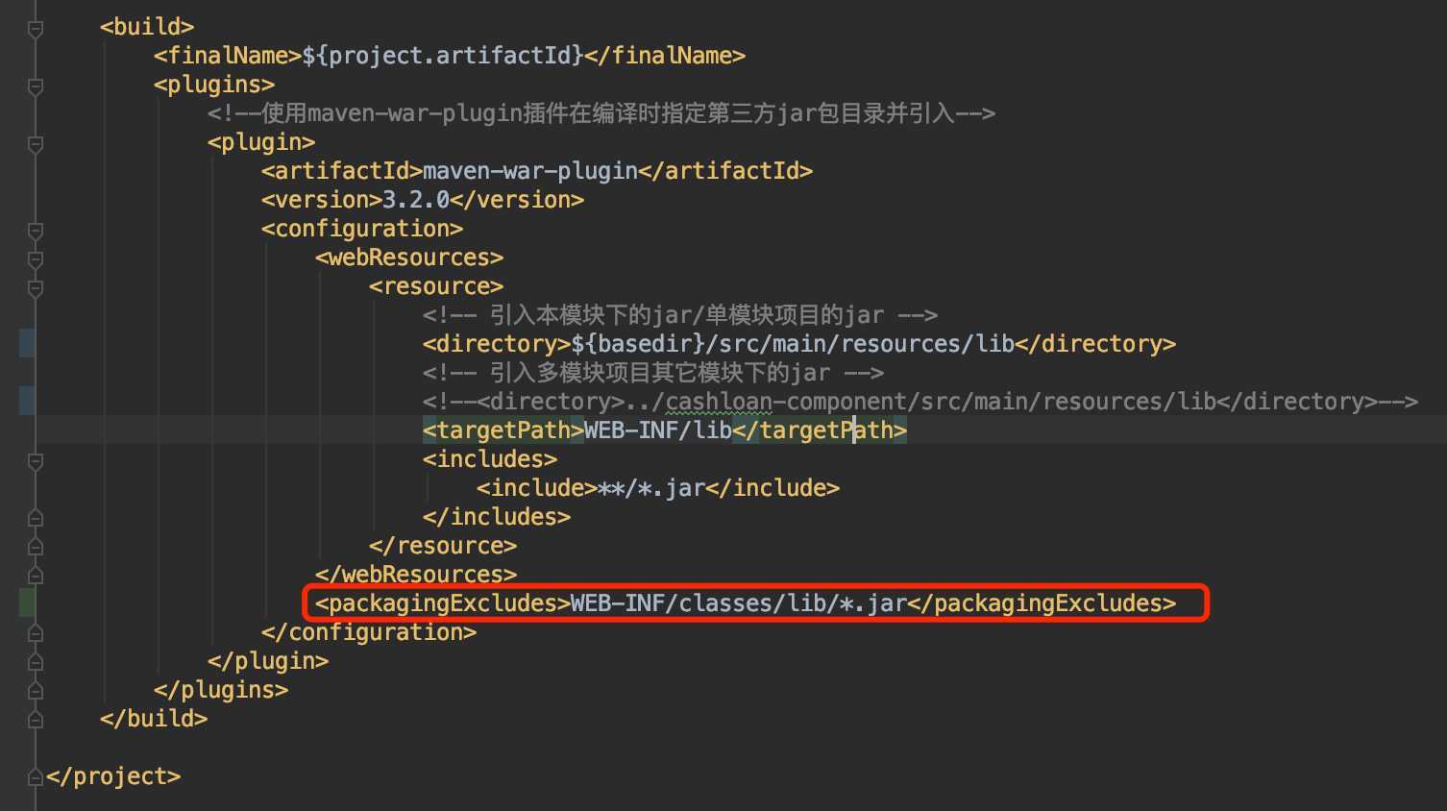Click the comment 引入本模块下的jar/单模块项目的jar
Viewport: 1447px width, 811px height.
680,315
